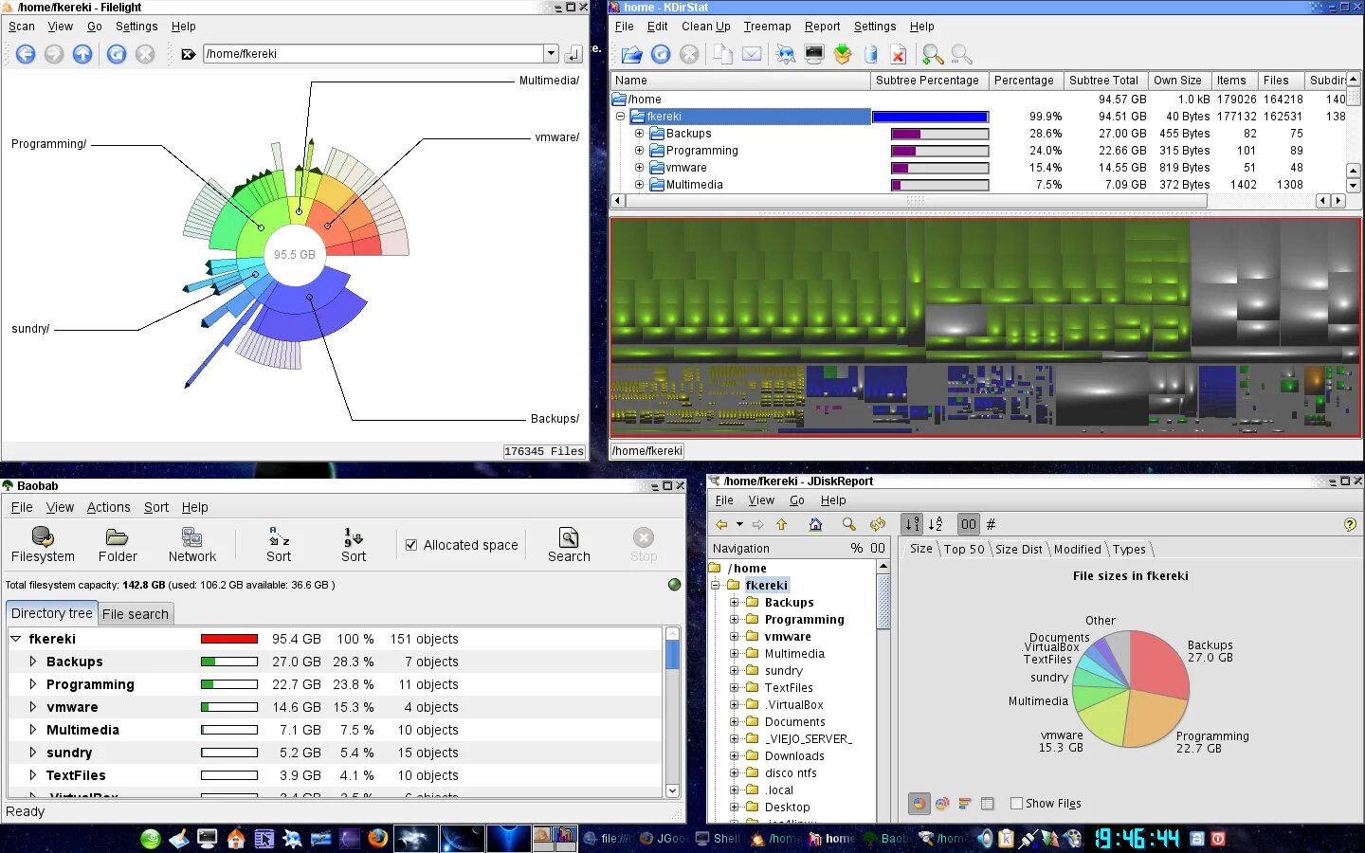Collapse the fkereki node in the KDirStat tree
This screenshot has height=853, width=1365.
(621, 117)
